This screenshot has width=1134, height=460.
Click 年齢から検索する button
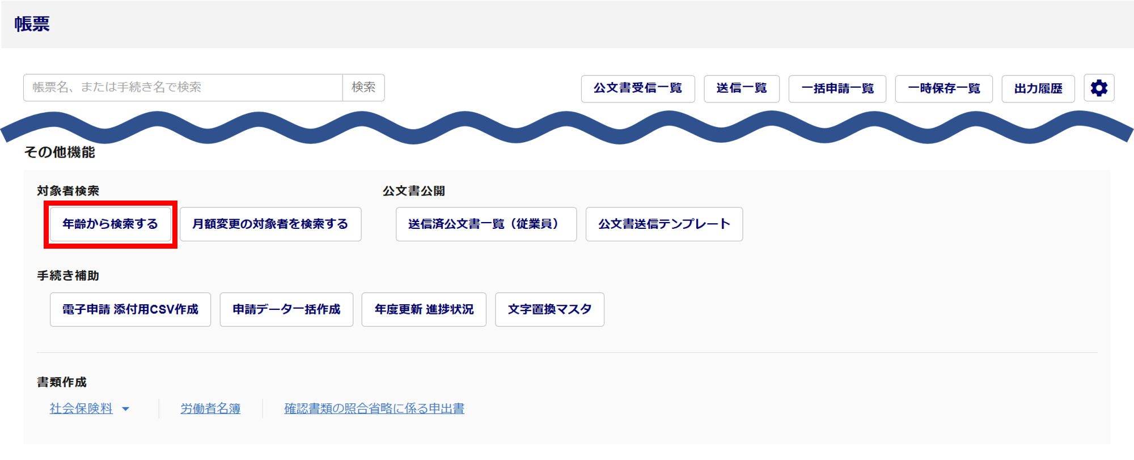tap(111, 224)
